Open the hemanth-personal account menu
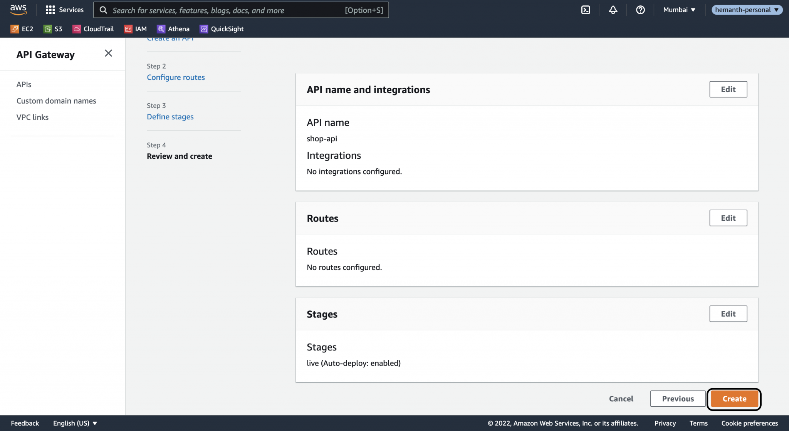Screen dimensions: 789x431 (747, 10)
